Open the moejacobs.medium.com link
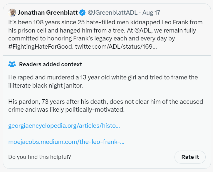This screenshot has width=213, height=172. (66, 142)
